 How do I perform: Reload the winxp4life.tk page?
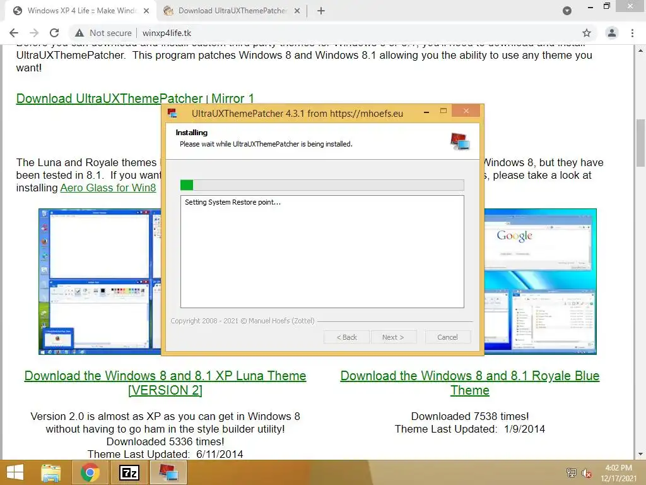coord(54,33)
